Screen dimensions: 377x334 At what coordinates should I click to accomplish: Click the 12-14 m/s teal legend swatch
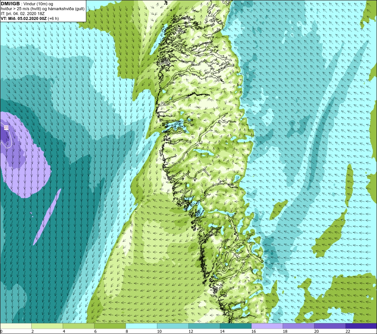pos(204,326)
